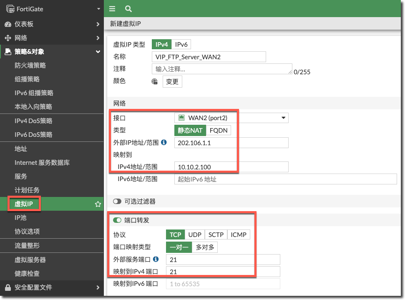Click info icon beside 外部服务端口

[x=156, y=259]
